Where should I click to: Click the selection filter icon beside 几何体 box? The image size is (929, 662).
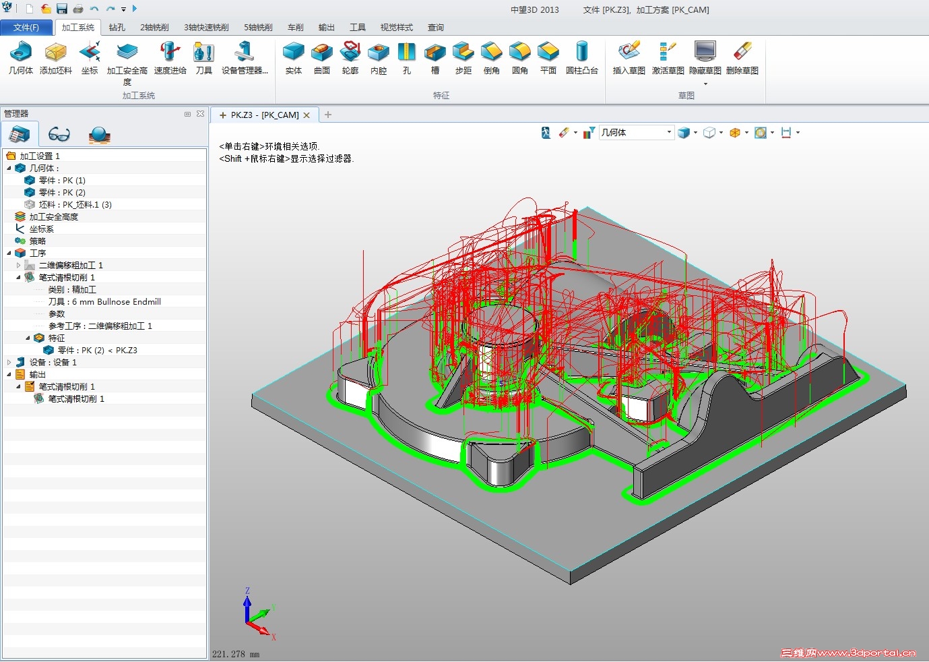(589, 133)
